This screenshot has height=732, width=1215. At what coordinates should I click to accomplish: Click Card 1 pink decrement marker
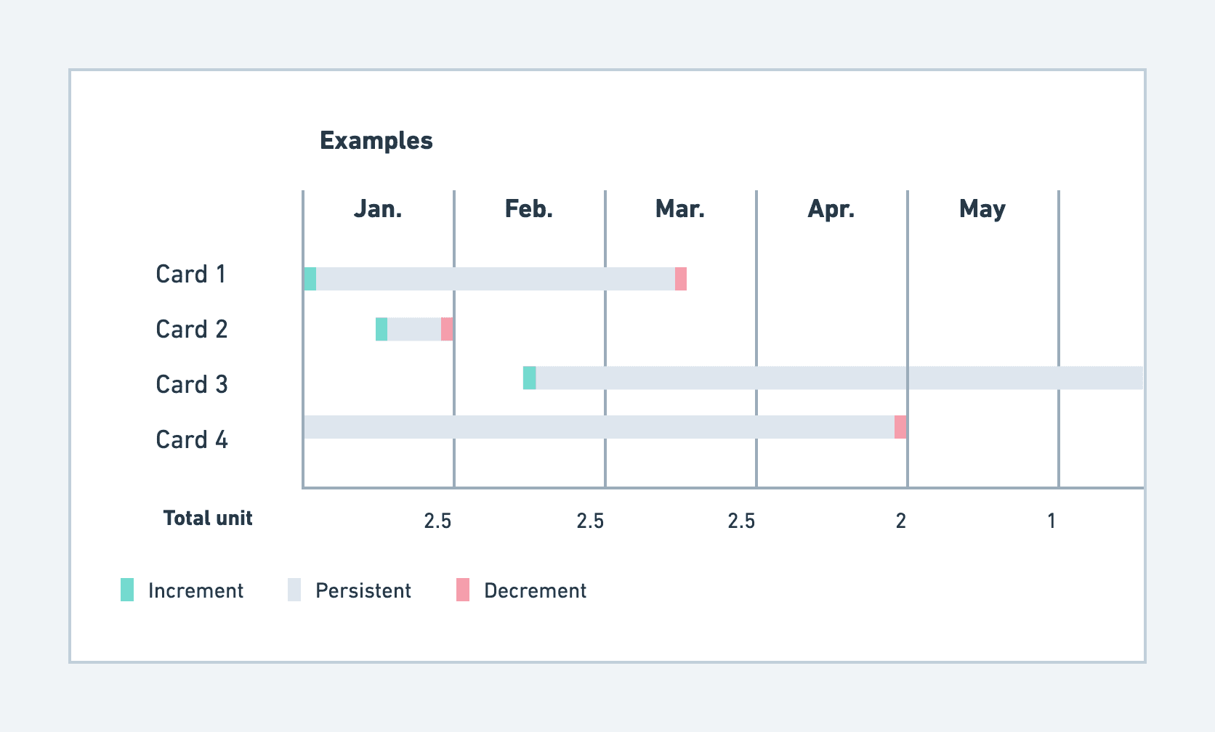681,279
